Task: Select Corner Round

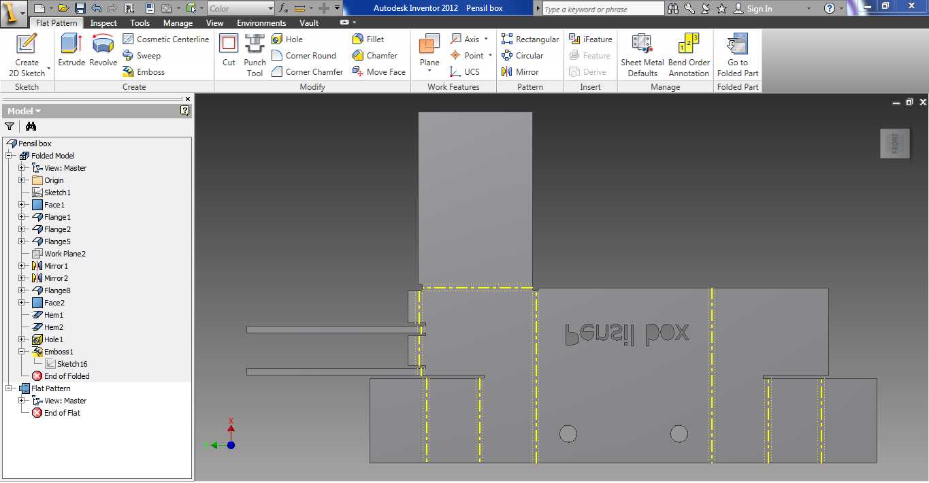Action: [x=304, y=55]
